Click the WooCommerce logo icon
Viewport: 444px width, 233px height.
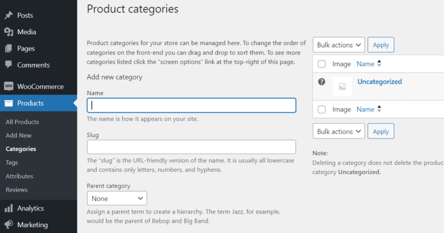[x=9, y=86]
